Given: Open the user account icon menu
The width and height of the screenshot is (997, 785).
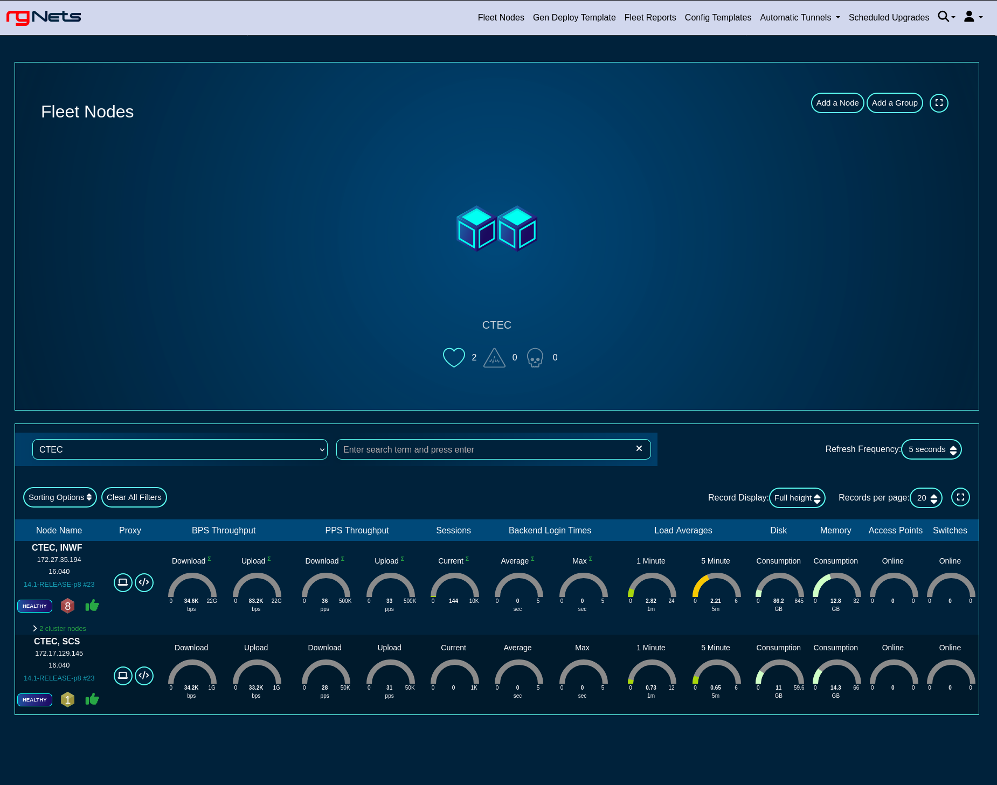Looking at the screenshot, I should click(x=973, y=17).
